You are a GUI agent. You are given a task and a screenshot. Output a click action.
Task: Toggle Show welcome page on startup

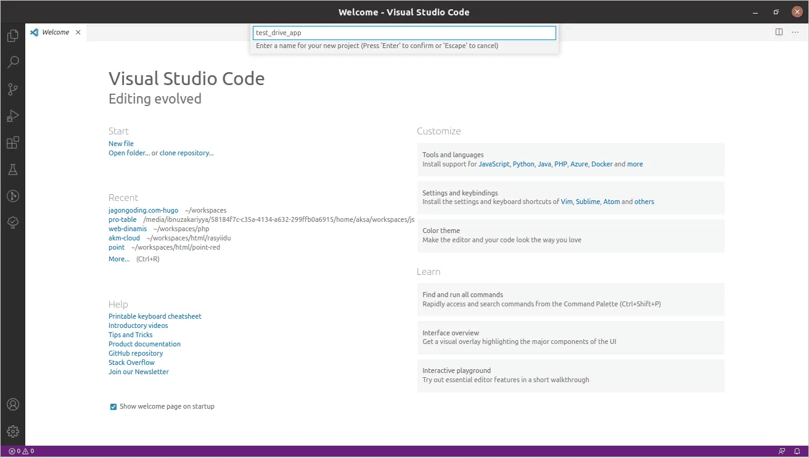113,407
